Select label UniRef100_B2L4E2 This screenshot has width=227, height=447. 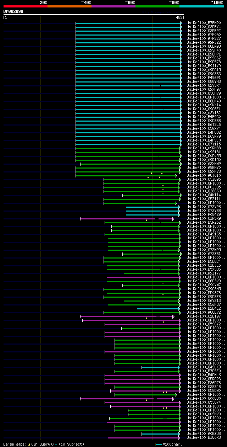coord(204,308)
